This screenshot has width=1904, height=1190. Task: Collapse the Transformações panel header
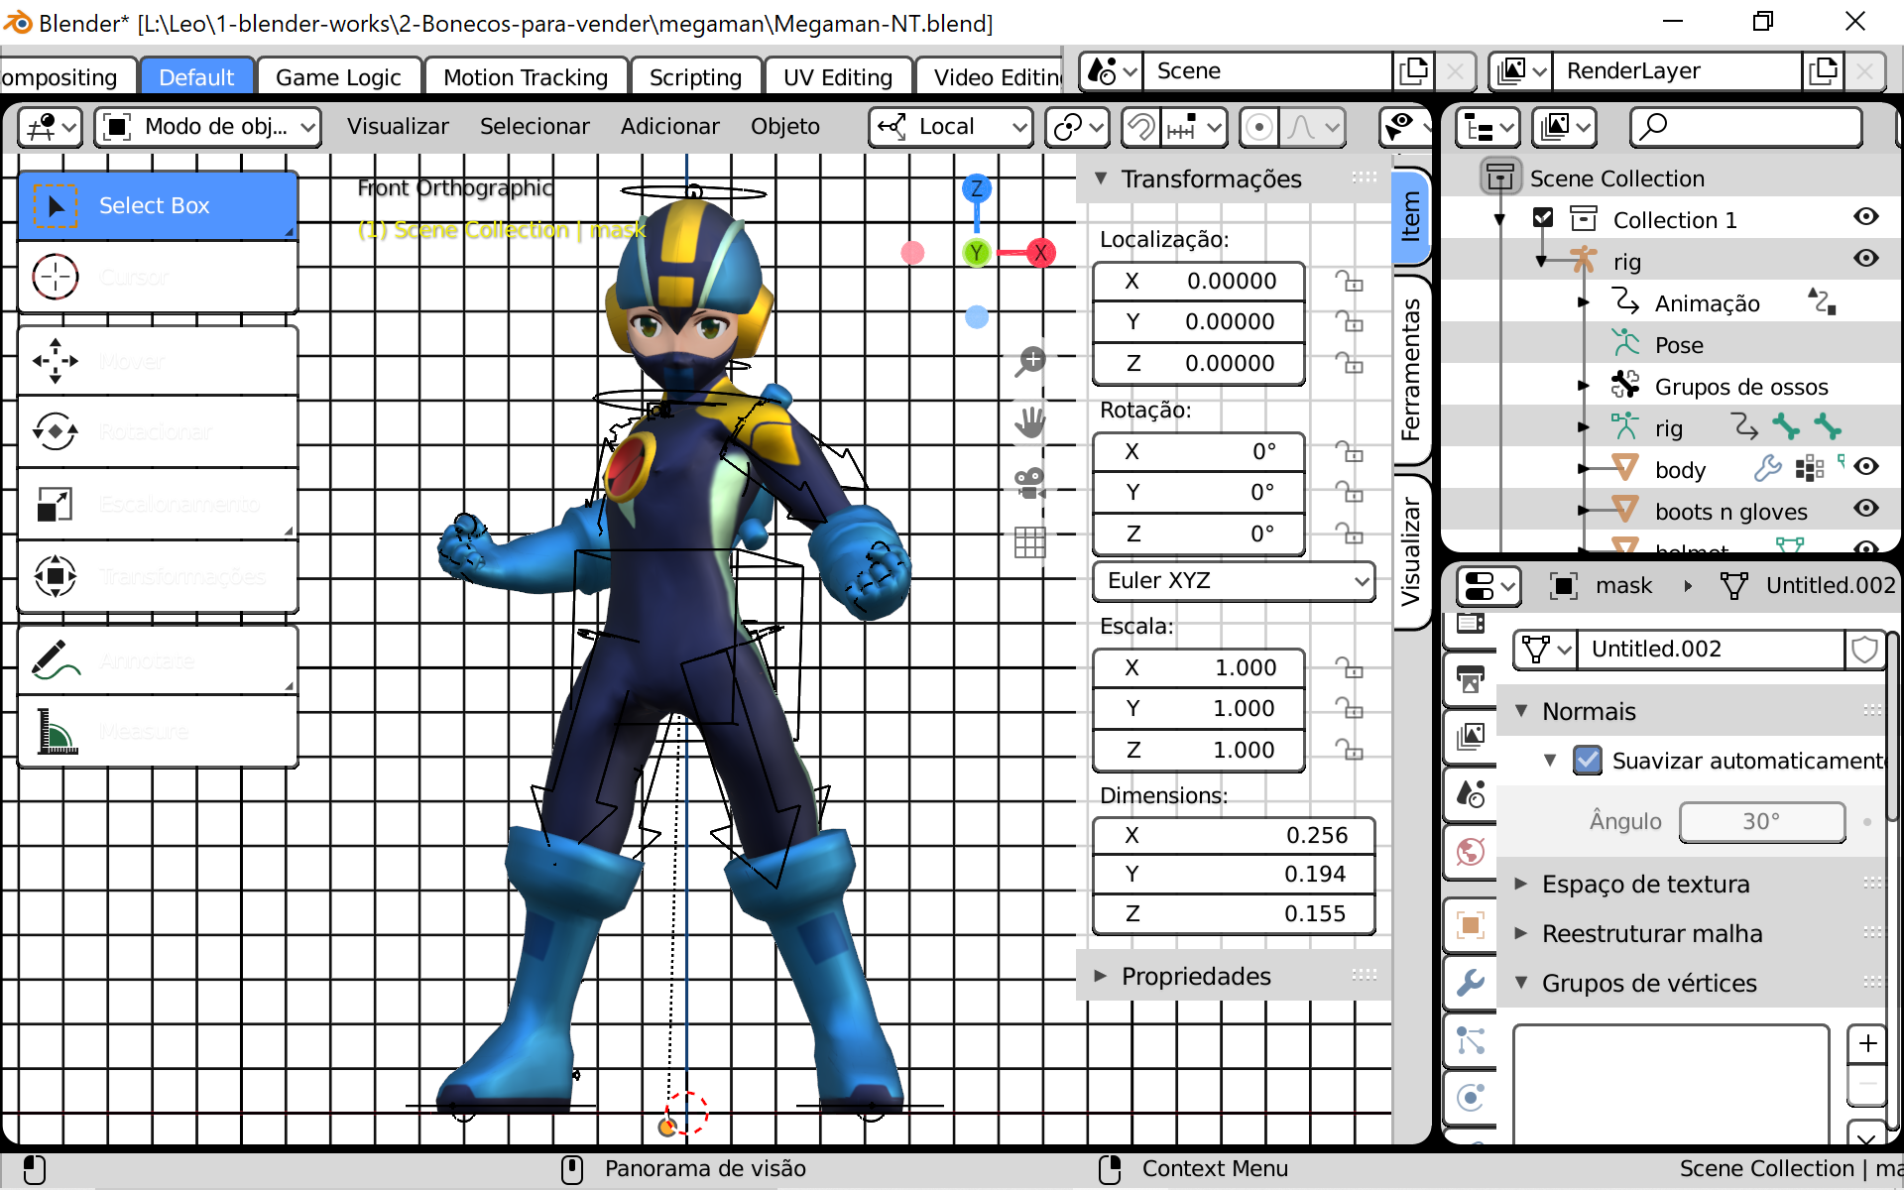pos(1103,178)
